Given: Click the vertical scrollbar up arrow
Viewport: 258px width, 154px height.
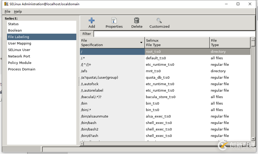Looking at the screenshot, I should [253, 39].
